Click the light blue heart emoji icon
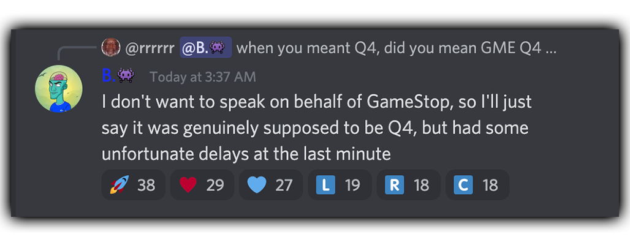The height and width of the screenshot is (245, 630). point(257,185)
